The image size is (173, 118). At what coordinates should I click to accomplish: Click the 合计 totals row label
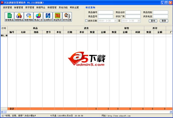pyautogui.click(x=12, y=109)
